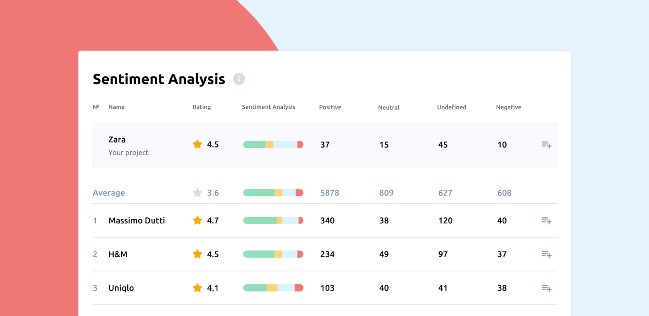Click the Sentiment Analysis column header
649x316 pixels.
coord(269,107)
